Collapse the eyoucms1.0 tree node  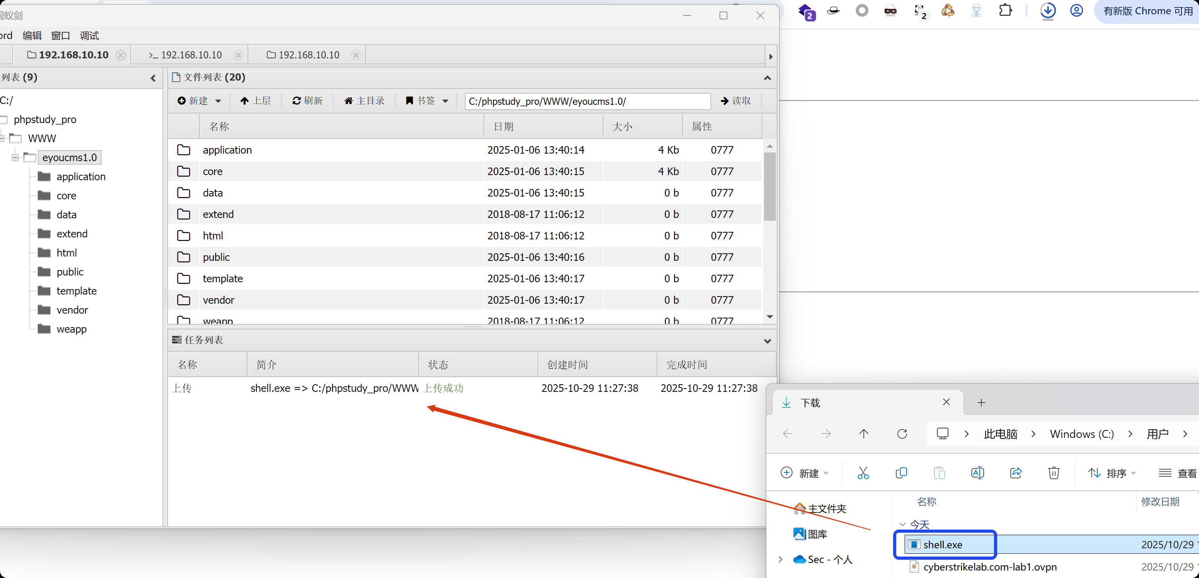pos(15,158)
